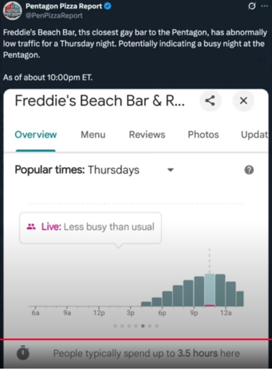Open the Thursdays day dropdown arrow

point(171,170)
